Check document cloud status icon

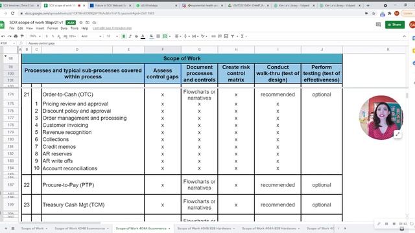coord(94,23)
